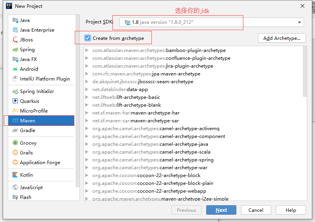Choose the Groovy icon
The width and height of the screenshot is (315, 222).
point(15,143)
